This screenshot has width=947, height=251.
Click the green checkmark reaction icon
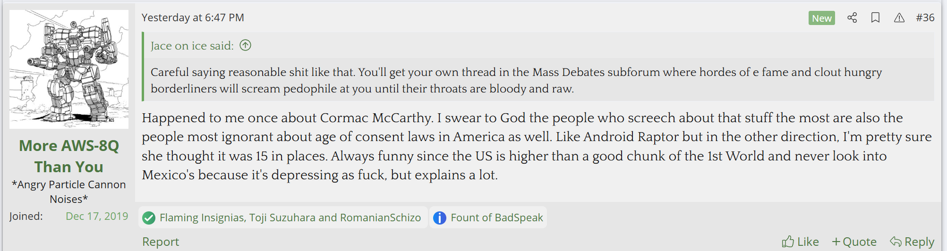149,218
